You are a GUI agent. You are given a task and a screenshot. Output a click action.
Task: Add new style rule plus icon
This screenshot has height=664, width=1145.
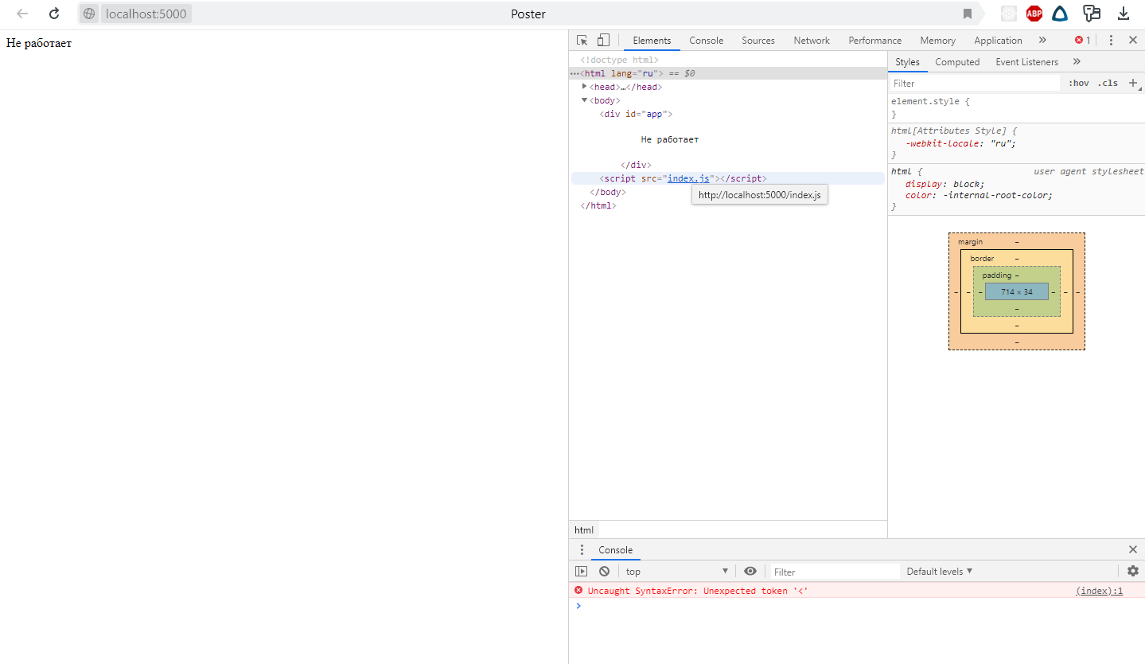pyautogui.click(x=1133, y=83)
